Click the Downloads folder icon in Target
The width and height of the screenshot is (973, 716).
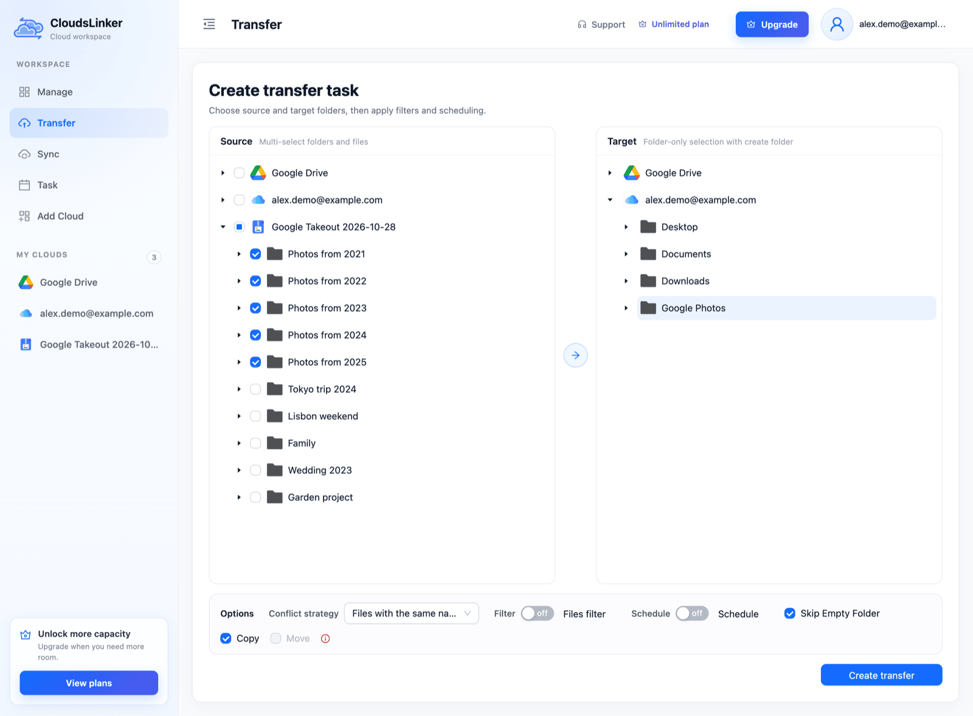pos(648,281)
